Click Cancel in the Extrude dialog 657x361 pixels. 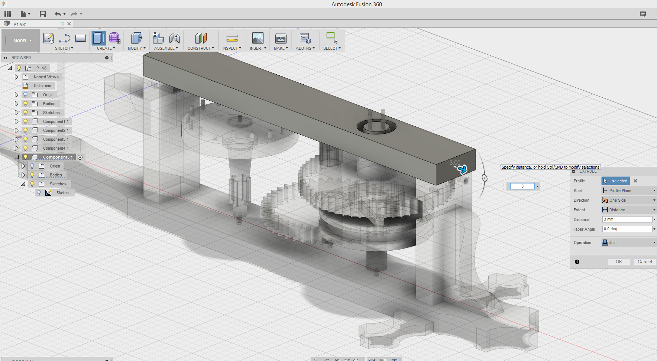point(645,262)
